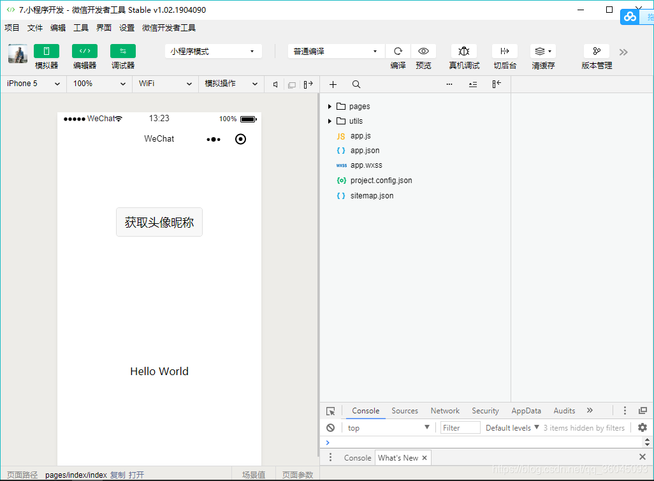Click the clear console icon
Image resolution: width=654 pixels, height=481 pixels.
(331, 427)
